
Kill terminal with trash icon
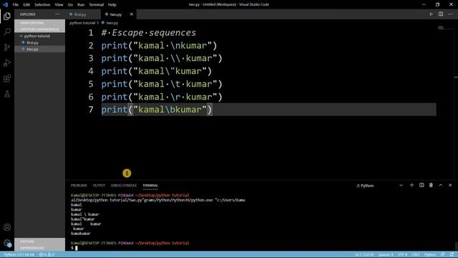(x=431, y=185)
